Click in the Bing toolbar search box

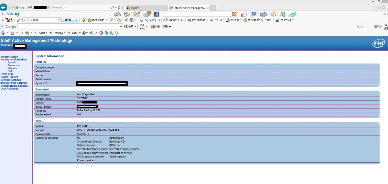[197, 14]
